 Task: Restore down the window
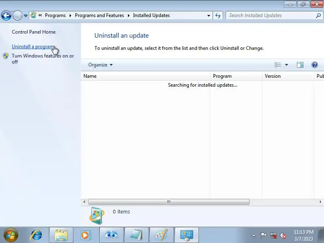(x=303, y=4)
